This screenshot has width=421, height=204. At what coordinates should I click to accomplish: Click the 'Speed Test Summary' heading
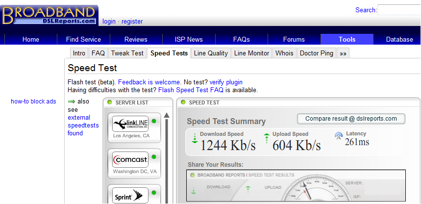click(226, 122)
